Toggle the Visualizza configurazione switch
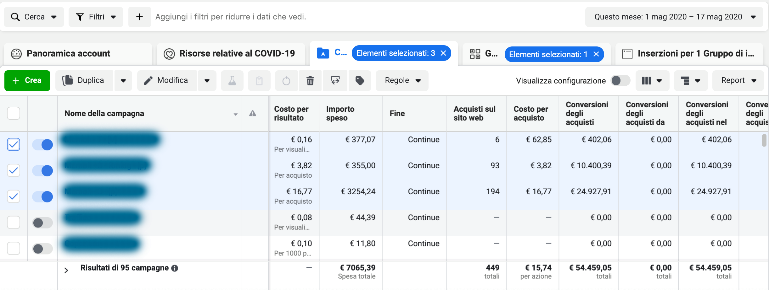Screen dimensions: 769x290 tap(620, 81)
